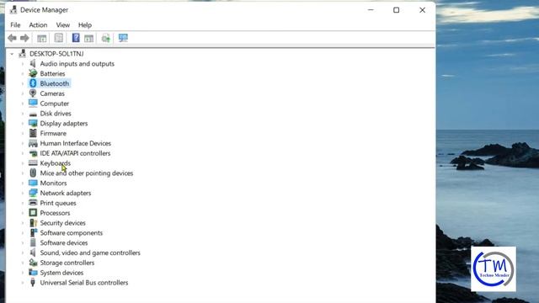Expand the Software components arrow
The image size is (539, 303).
(x=23, y=233)
